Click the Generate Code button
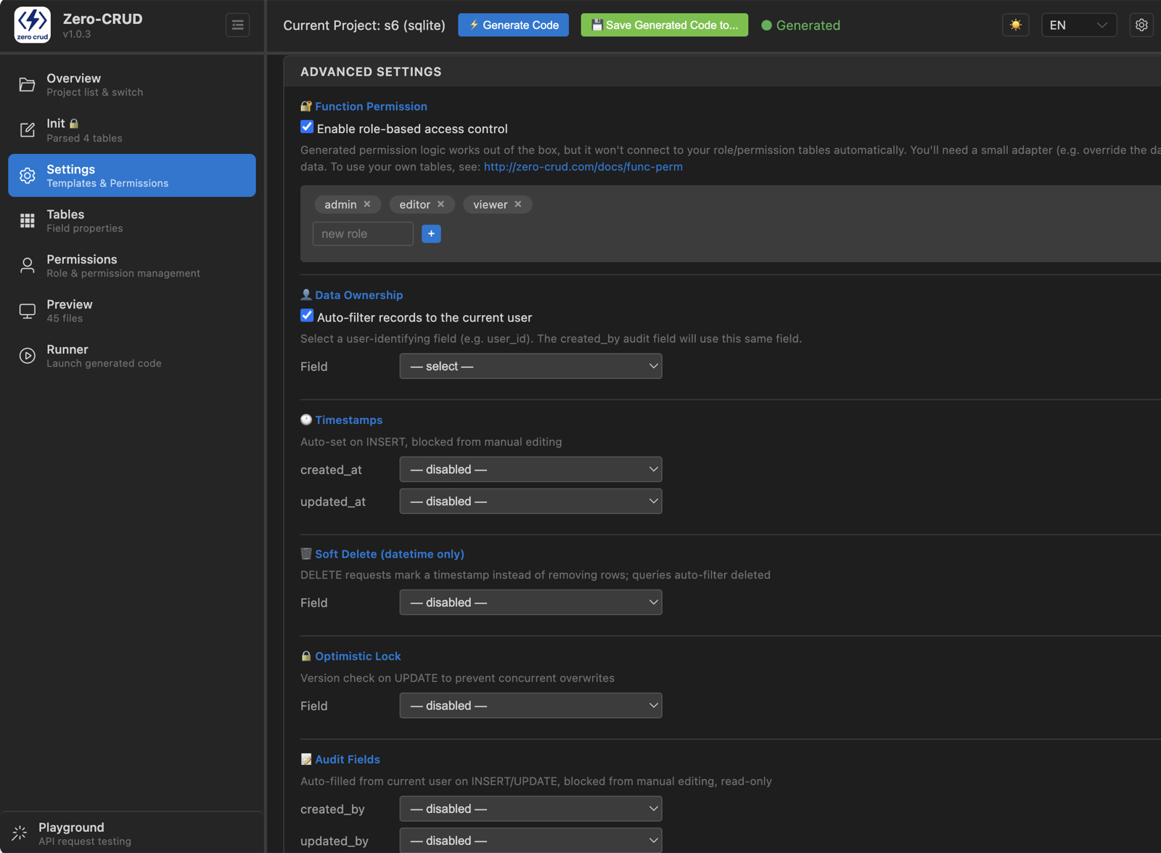This screenshot has width=1161, height=853. [x=513, y=25]
